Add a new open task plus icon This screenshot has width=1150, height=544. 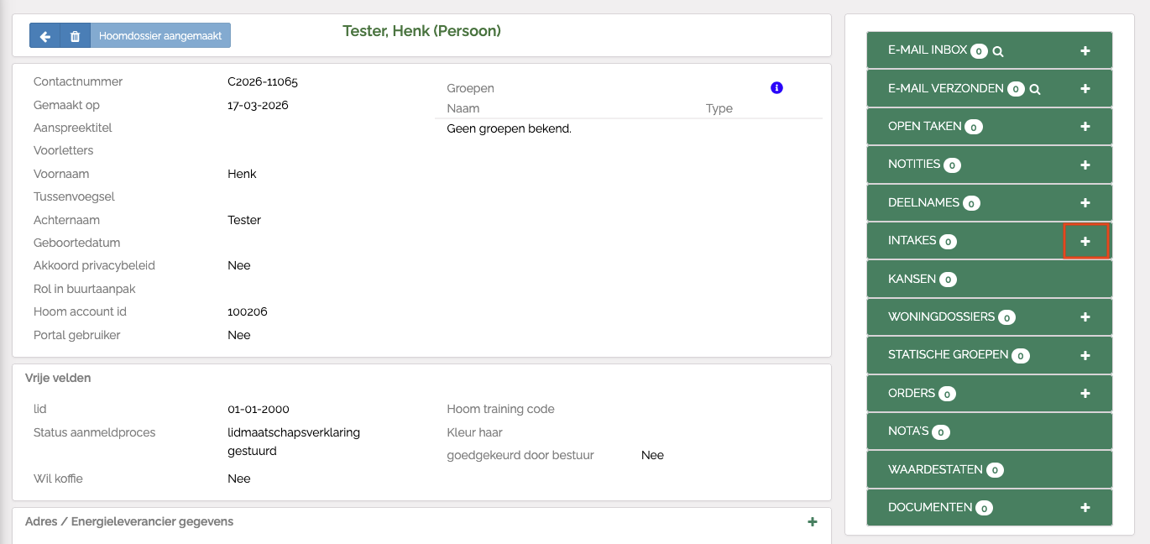tap(1085, 127)
